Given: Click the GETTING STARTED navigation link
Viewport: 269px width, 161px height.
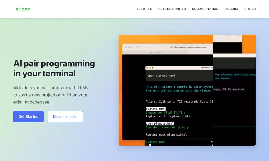Looking at the screenshot, I should [x=172, y=9].
